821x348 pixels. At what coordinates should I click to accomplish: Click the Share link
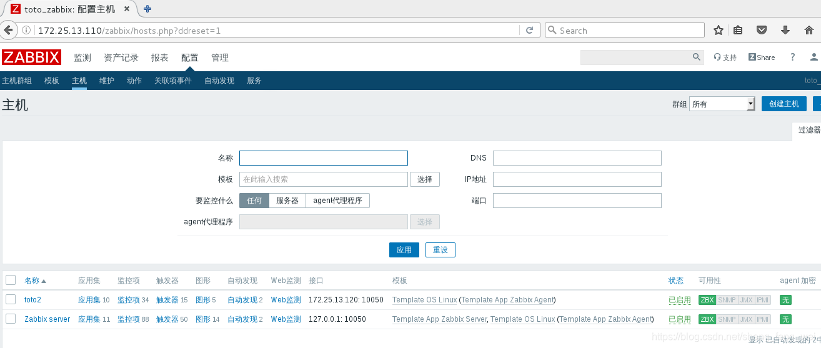point(762,57)
